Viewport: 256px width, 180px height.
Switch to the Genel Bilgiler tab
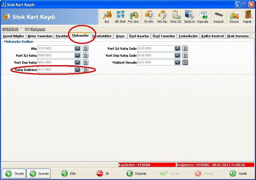coord(14,36)
